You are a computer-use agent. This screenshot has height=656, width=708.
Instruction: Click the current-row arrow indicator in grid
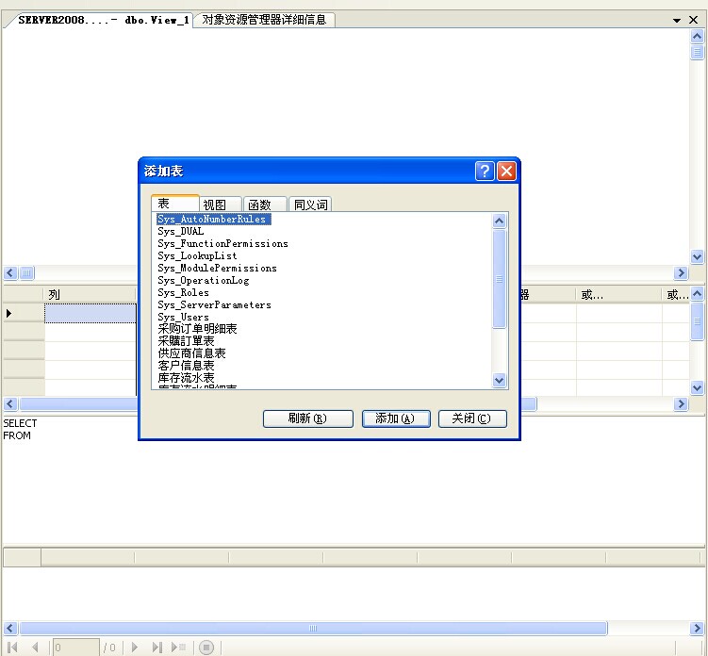(9, 313)
